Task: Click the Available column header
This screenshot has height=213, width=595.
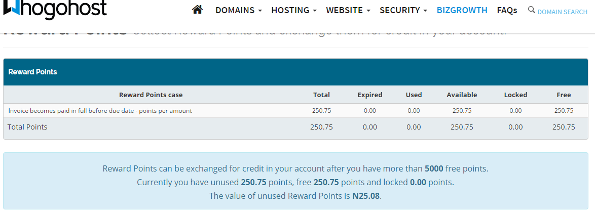Action: pyautogui.click(x=462, y=95)
